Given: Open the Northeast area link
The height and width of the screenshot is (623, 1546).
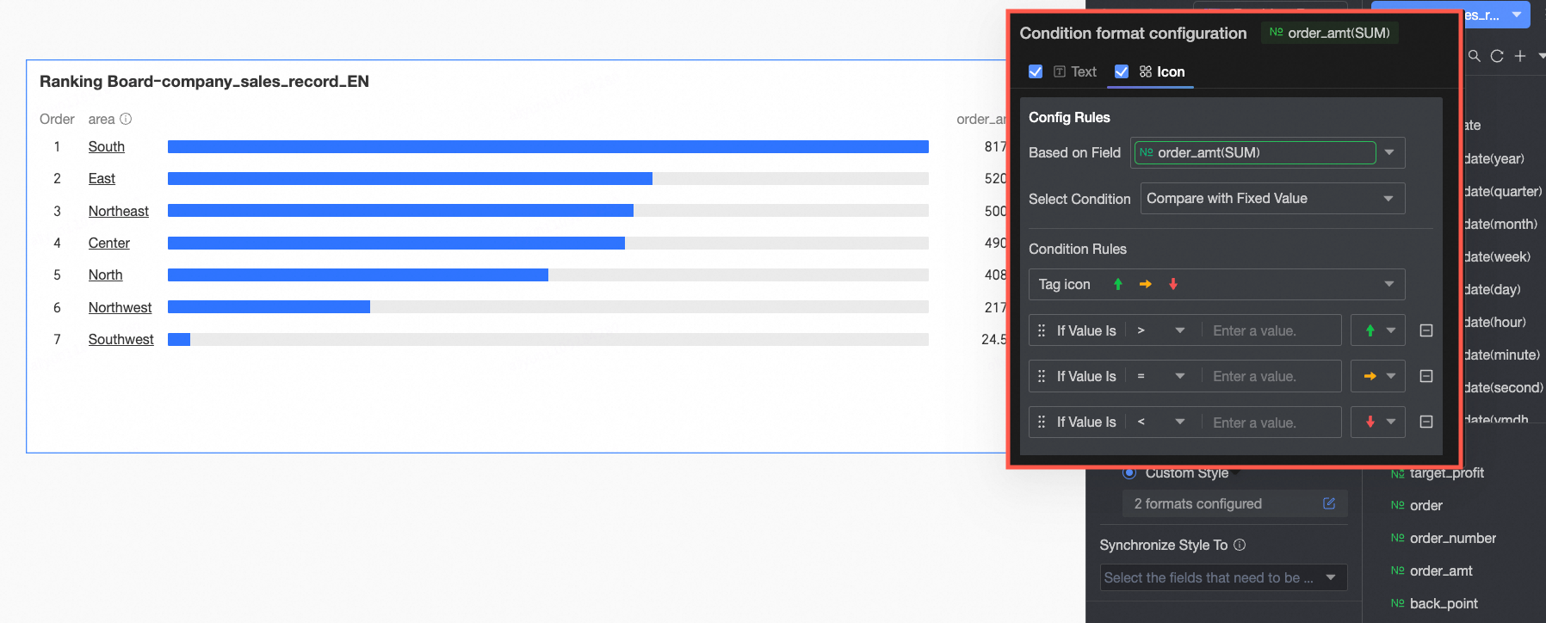Looking at the screenshot, I should (119, 211).
